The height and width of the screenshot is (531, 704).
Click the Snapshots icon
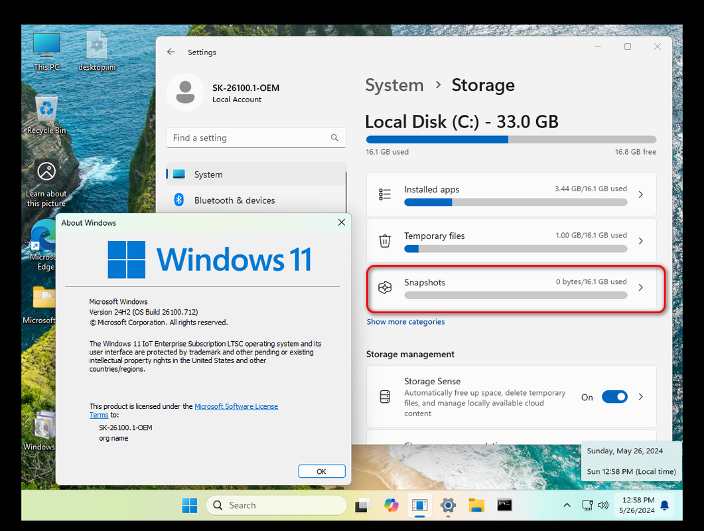click(x=385, y=287)
